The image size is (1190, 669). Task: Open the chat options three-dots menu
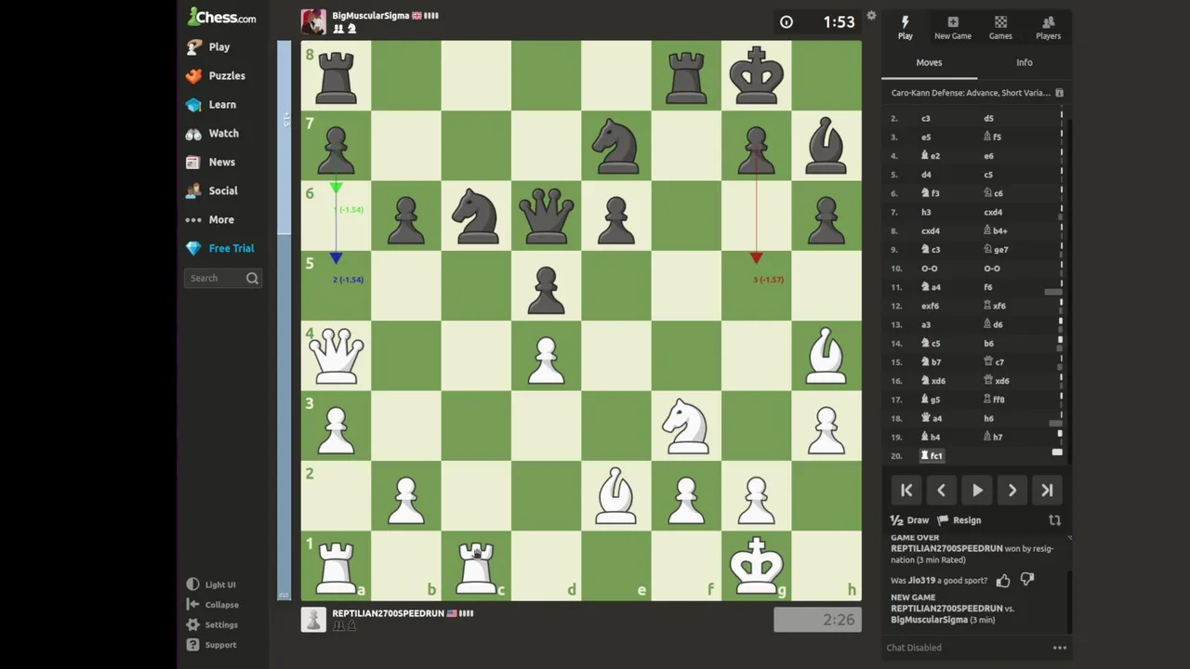[x=1059, y=648]
